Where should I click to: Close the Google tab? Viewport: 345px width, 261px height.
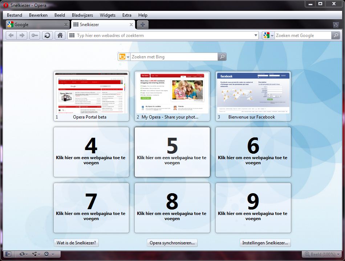[66, 25]
